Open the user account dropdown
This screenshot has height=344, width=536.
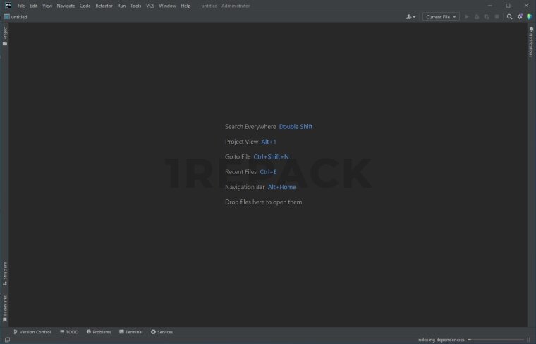coord(410,17)
